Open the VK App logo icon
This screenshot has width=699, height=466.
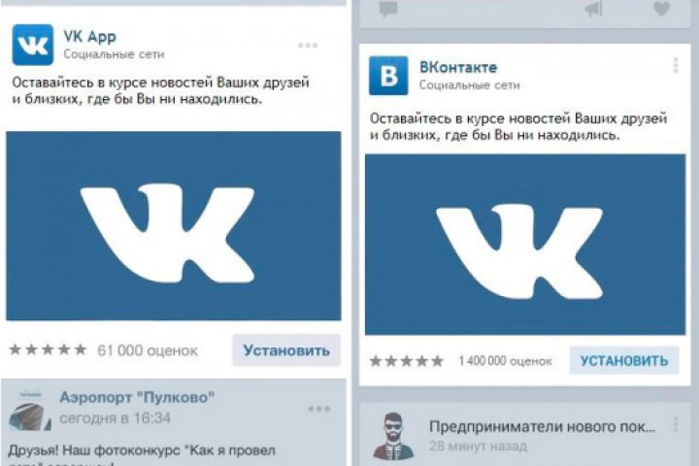(x=33, y=45)
